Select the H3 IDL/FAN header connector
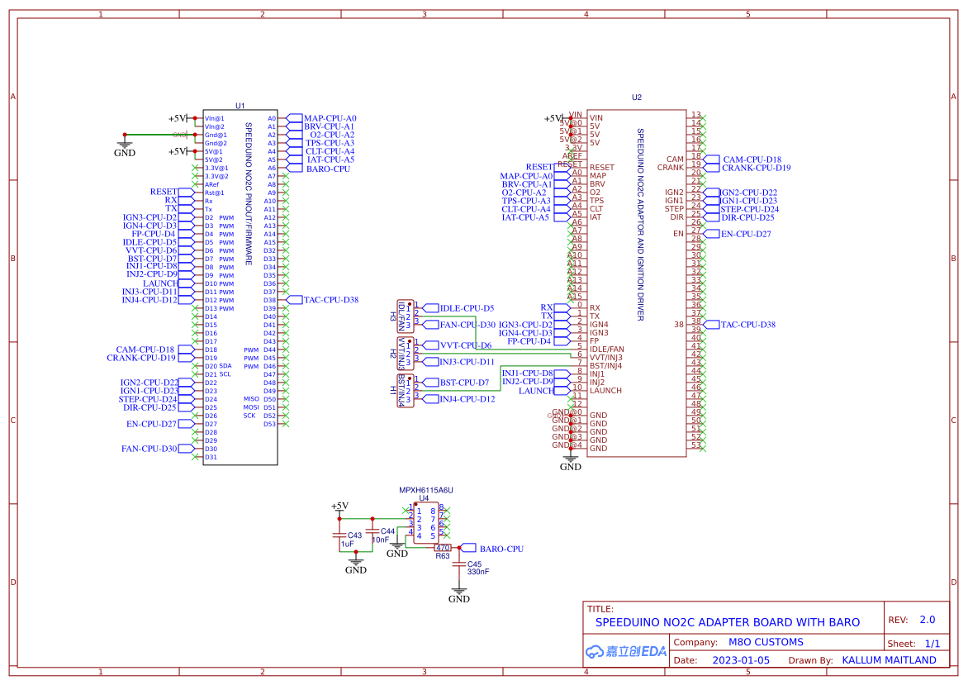Viewport: 968px width, 685px height. (405, 316)
